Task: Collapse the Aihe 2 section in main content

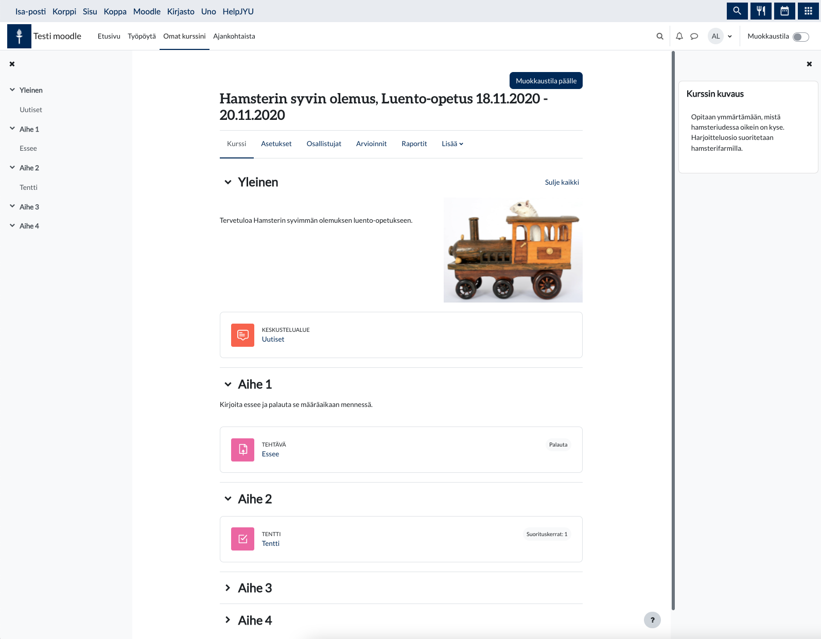Action: [228, 499]
